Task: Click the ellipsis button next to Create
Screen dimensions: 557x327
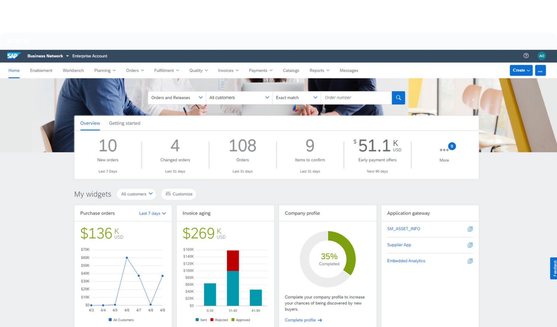Action: click(540, 70)
